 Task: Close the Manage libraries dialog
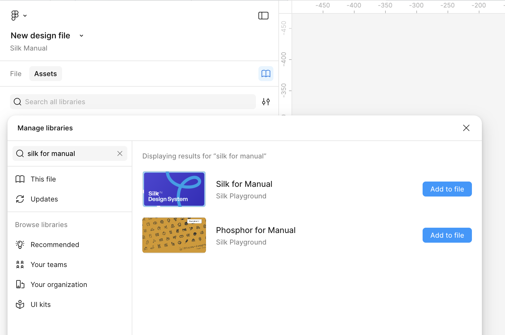pyautogui.click(x=466, y=128)
